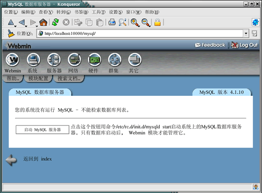Click the Paste clipboard icon
The image size is (262, 193).
coord(100,22)
